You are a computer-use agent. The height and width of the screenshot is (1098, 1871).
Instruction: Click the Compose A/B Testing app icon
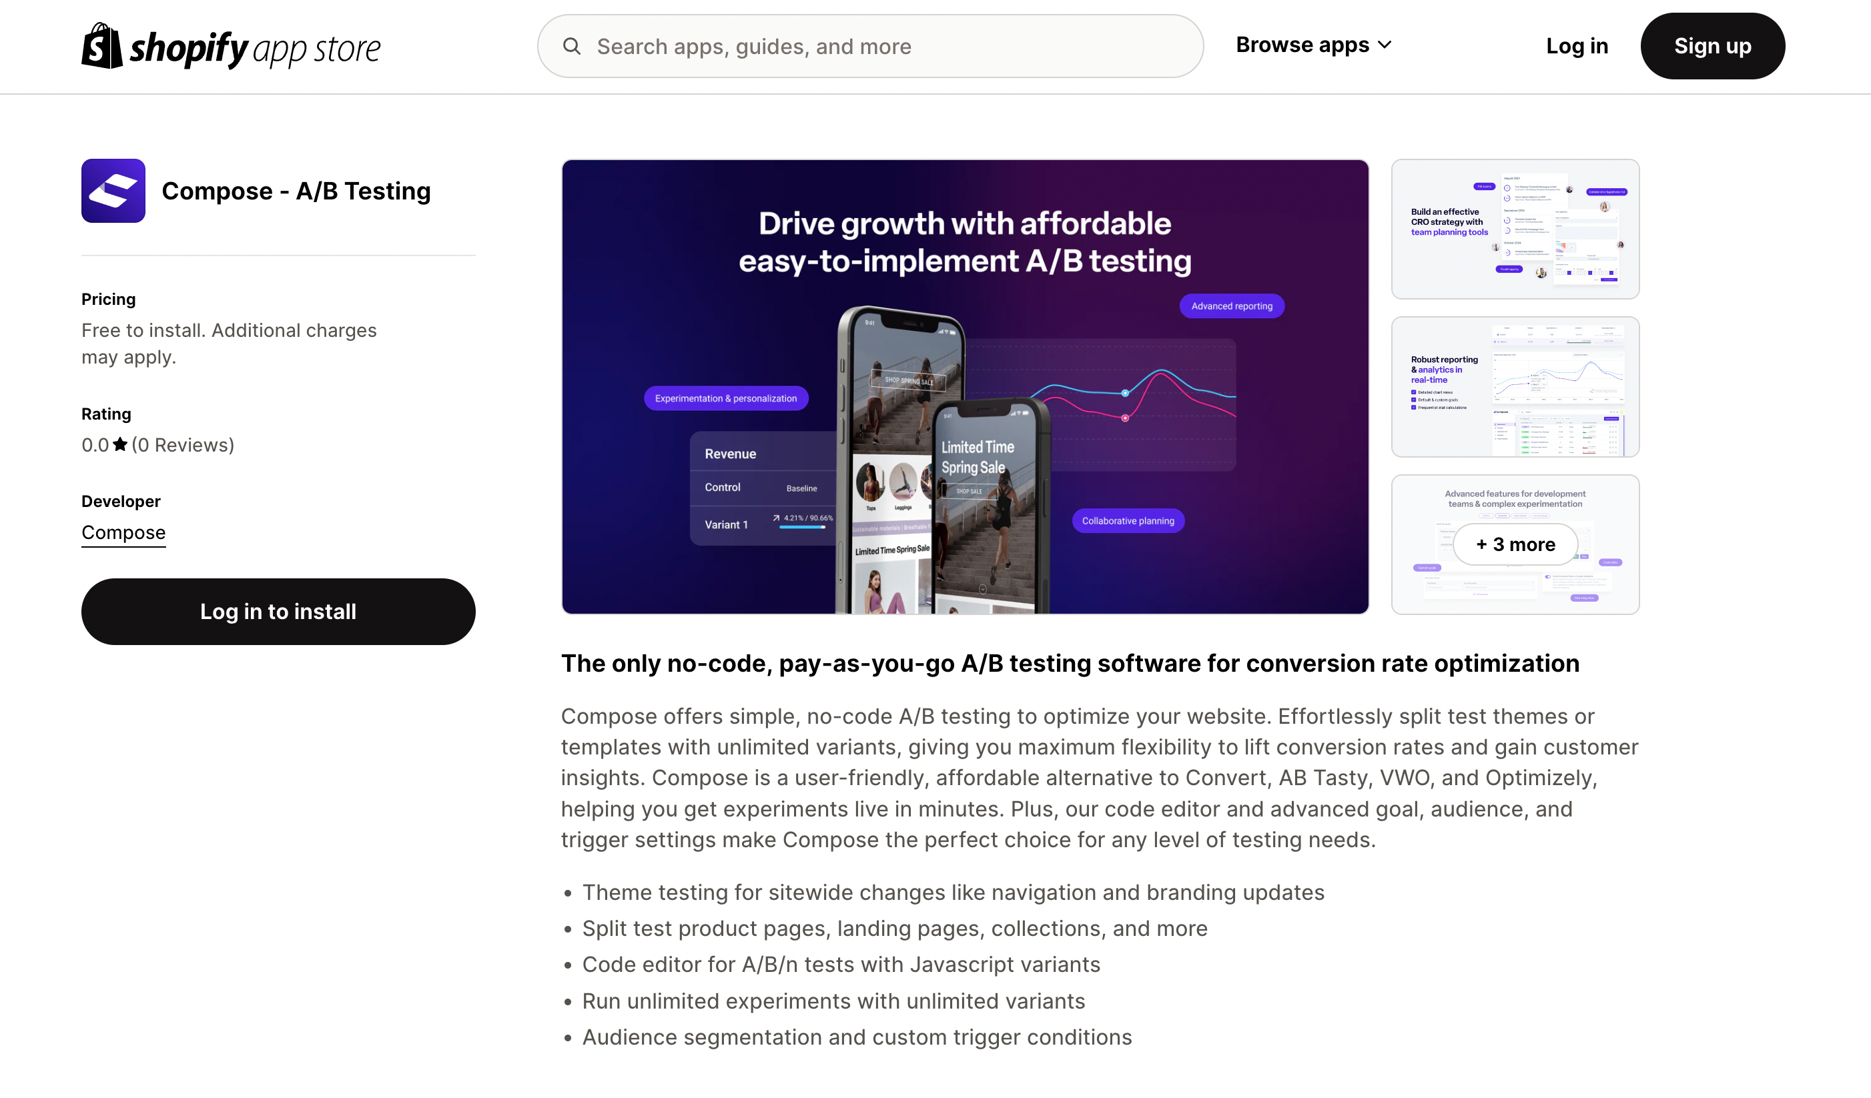coord(113,189)
